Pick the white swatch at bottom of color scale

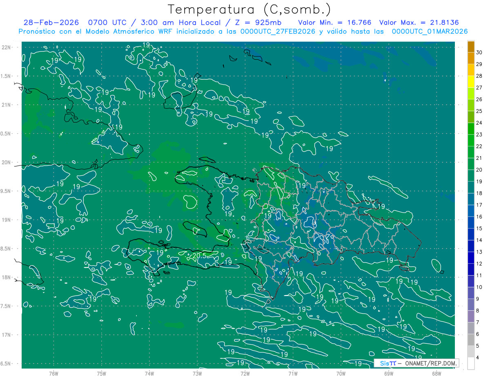click(x=471, y=363)
